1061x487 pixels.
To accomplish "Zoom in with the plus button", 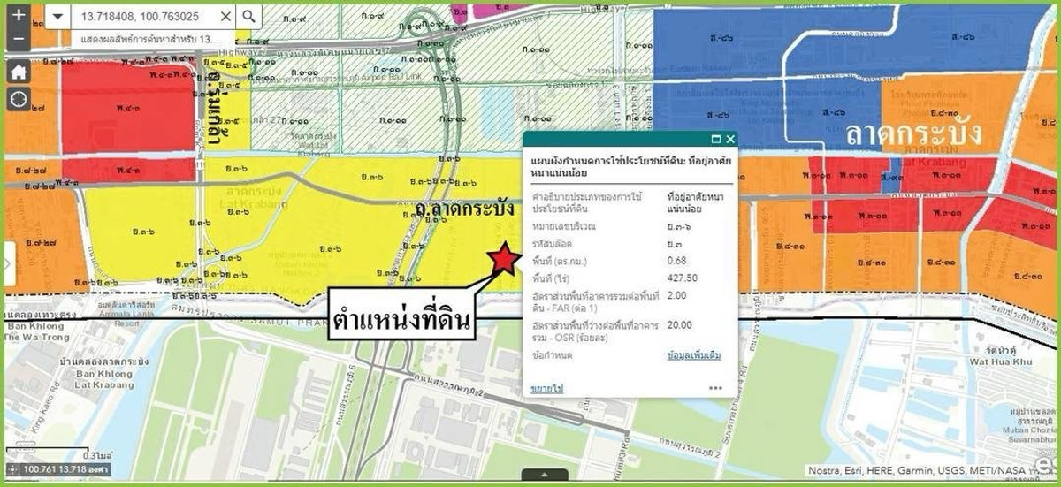I will click(18, 16).
